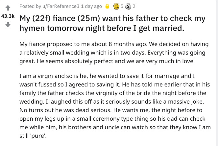Click the gold award count 5

coord(122,6)
